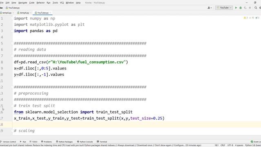261x147 pixels.
Task: Open the Refactor menu
Action: point(41,3)
